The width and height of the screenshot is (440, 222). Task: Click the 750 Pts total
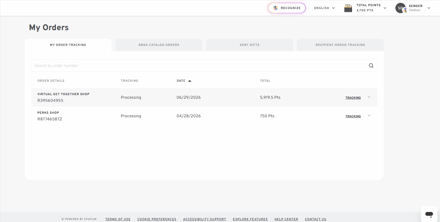click(267, 116)
